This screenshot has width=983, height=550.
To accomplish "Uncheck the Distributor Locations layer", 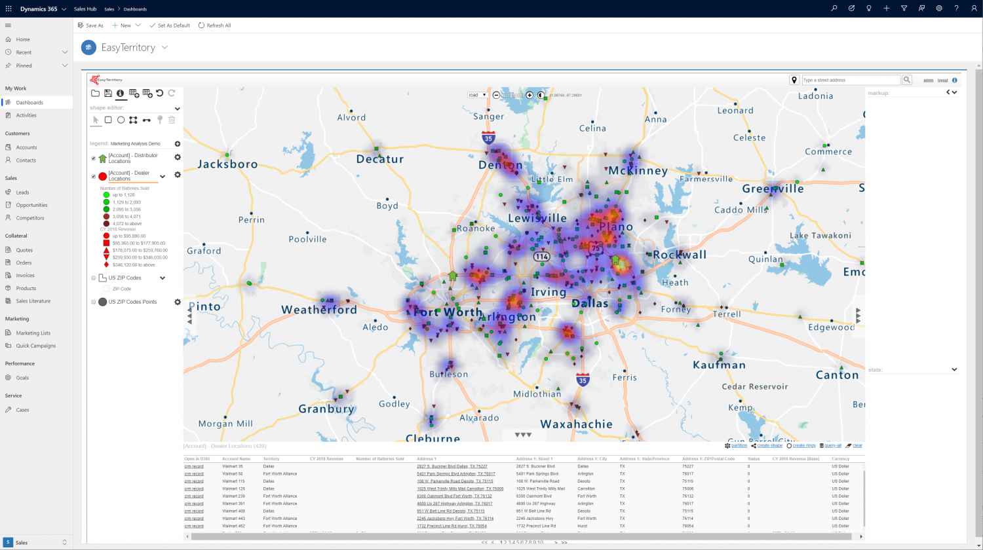I will (x=93, y=157).
